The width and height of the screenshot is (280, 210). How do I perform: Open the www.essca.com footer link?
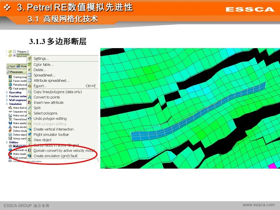tap(259, 205)
